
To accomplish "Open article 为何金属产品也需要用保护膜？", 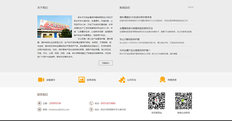I will (x=135, y=50).
